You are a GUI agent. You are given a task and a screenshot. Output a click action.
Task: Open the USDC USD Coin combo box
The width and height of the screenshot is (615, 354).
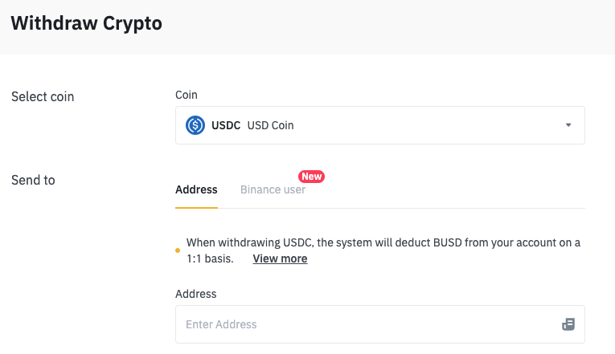click(x=380, y=125)
